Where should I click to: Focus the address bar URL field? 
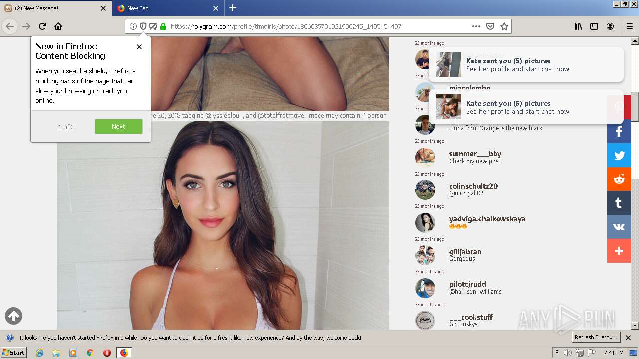coord(319,26)
